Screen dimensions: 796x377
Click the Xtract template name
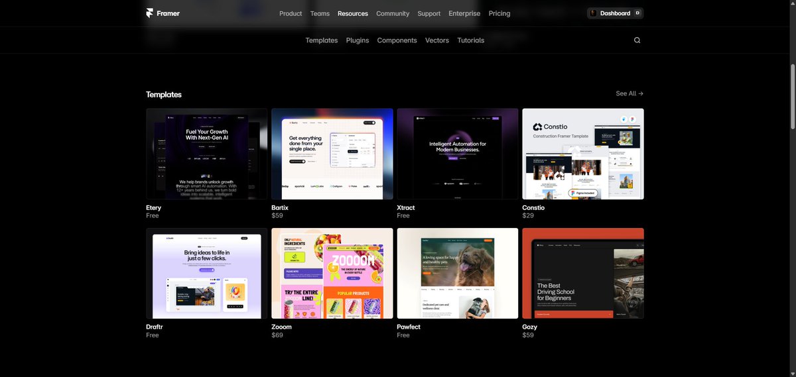[x=405, y=207]
